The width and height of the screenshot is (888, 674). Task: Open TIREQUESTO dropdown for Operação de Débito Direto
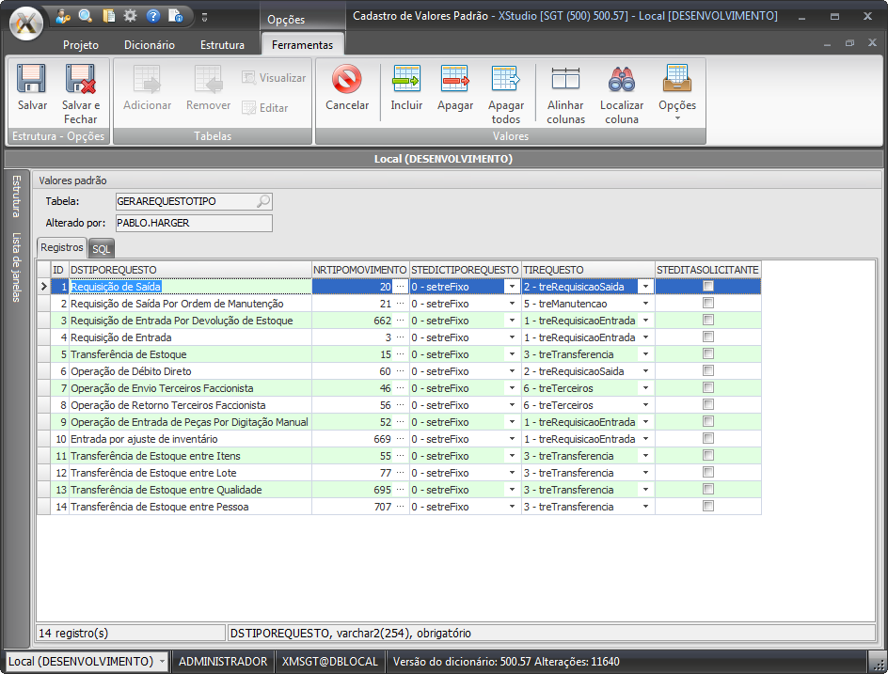[x=645, y=371]
